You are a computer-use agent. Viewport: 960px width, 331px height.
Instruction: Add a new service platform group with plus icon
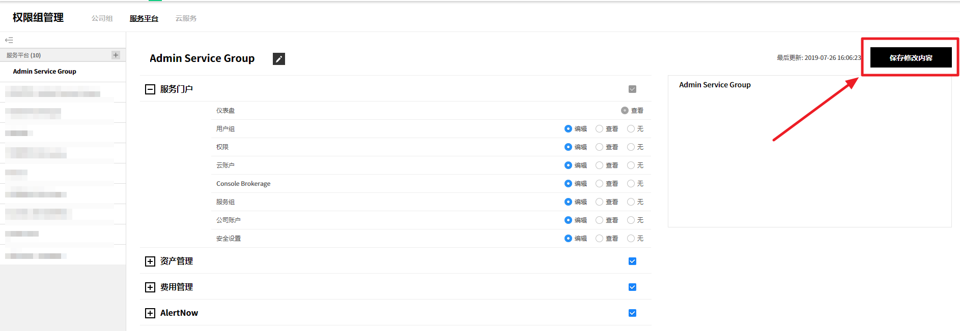(116, 55)
